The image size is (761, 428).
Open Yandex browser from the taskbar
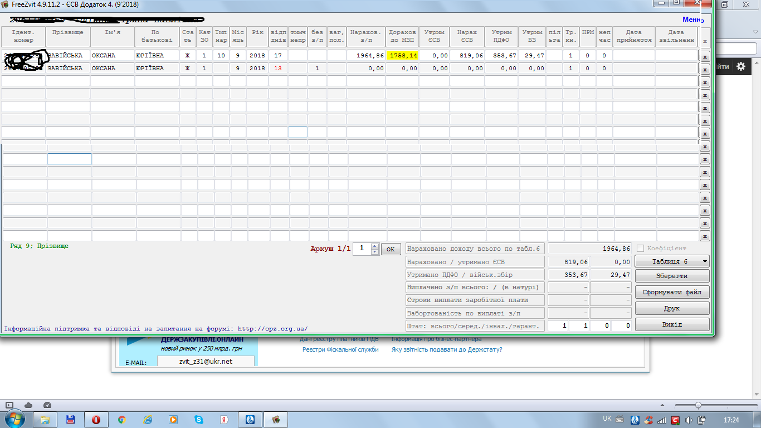pyautogui.click(x=223, y=420)
